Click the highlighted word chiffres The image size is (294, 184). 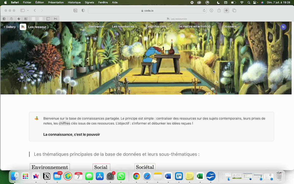tap(64, 123)
